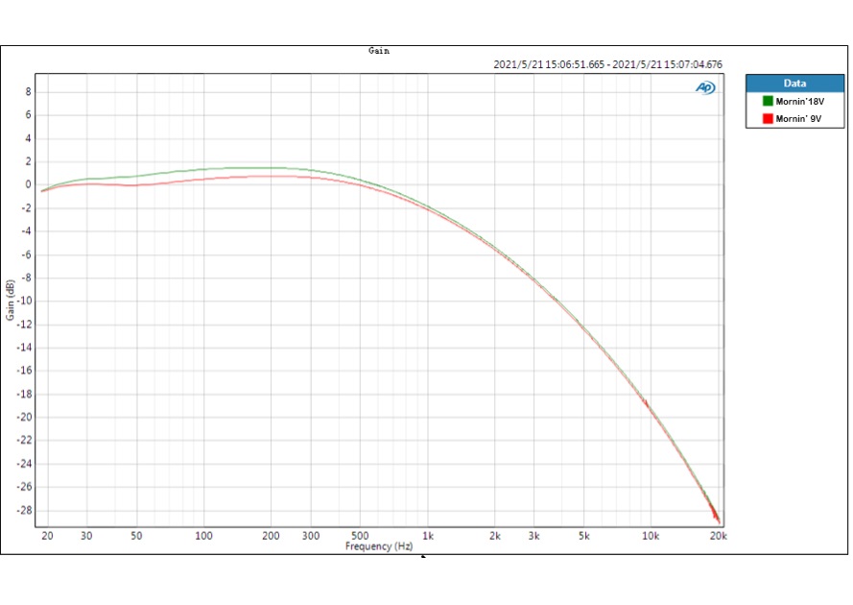Screen dimensions: 853x605
Task: Click the 0 tick on gain axis
Action: point(29,185)
